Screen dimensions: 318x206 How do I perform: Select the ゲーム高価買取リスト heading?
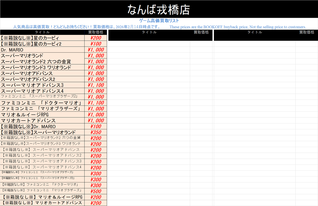pos(159,21)
